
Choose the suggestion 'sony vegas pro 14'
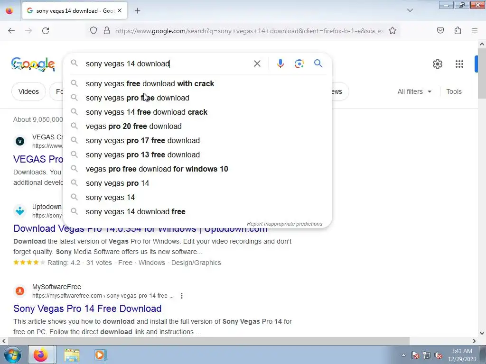[198, 183]
